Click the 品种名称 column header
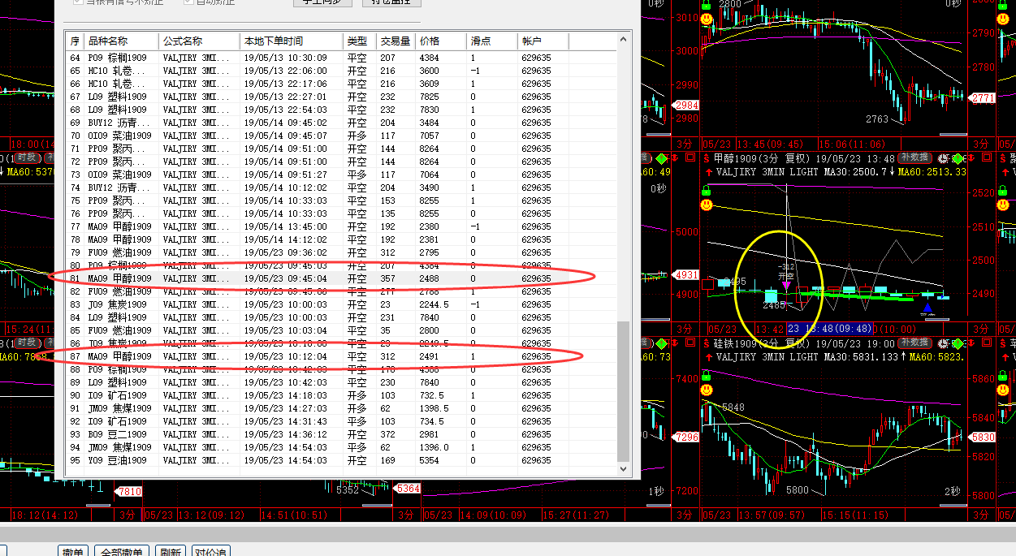The height and width of the screenshot is (556, 1016). [x=122, y=41]
